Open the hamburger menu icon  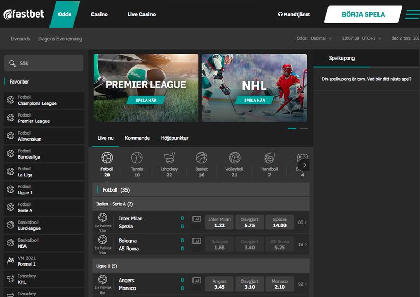[413, 14]
